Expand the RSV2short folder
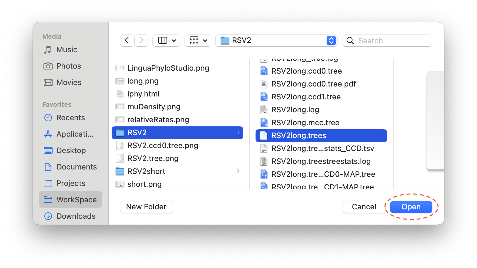 click(x=238, y=171)
